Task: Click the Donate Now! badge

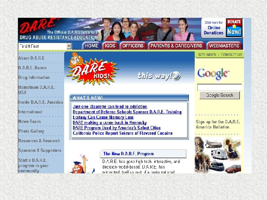Action: (234, 28)
